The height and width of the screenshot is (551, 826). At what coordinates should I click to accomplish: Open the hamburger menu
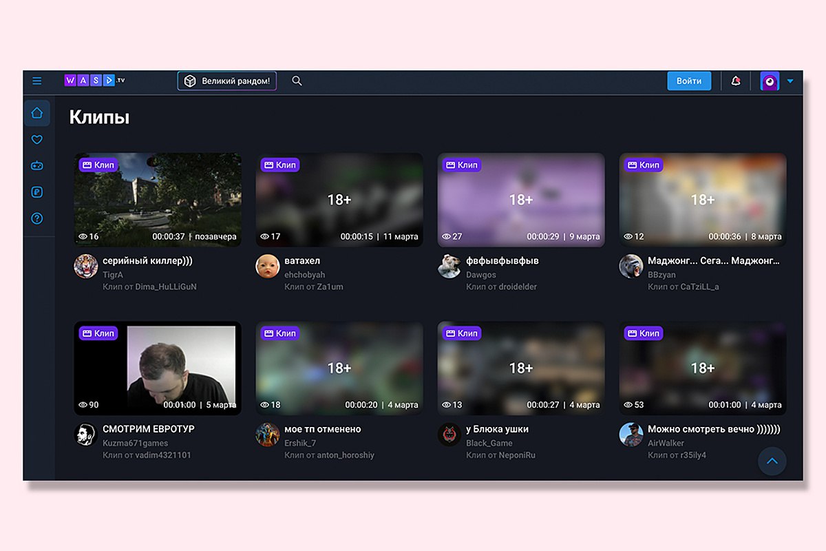tap(37, 81)
